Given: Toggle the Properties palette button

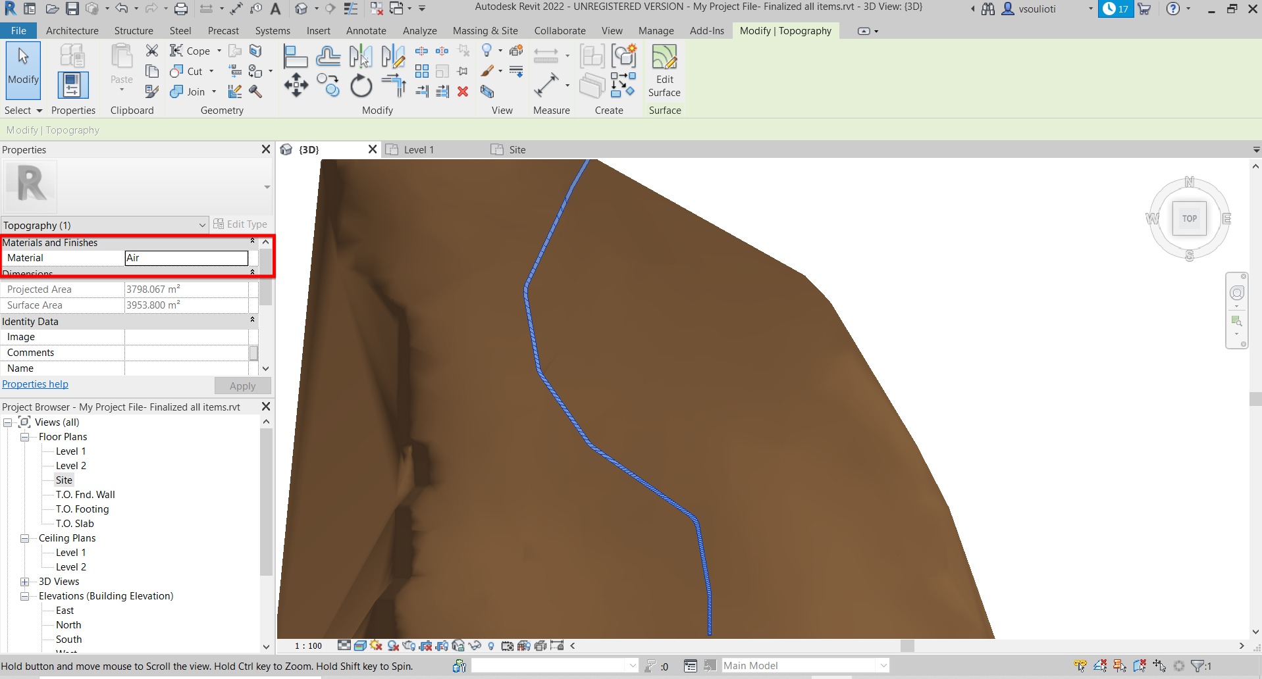Looking at the screenshot, I should pos(72,86).
